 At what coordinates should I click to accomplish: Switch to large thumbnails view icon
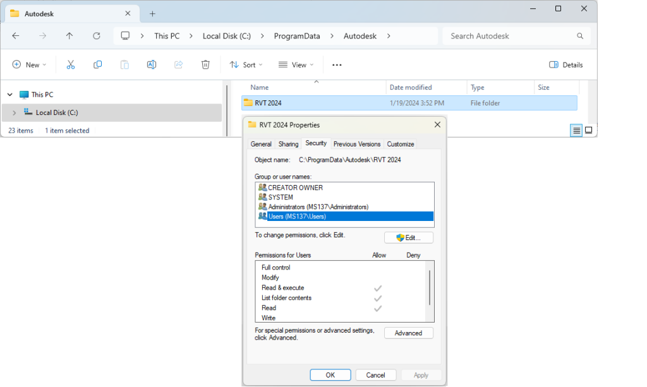(589, 131)
